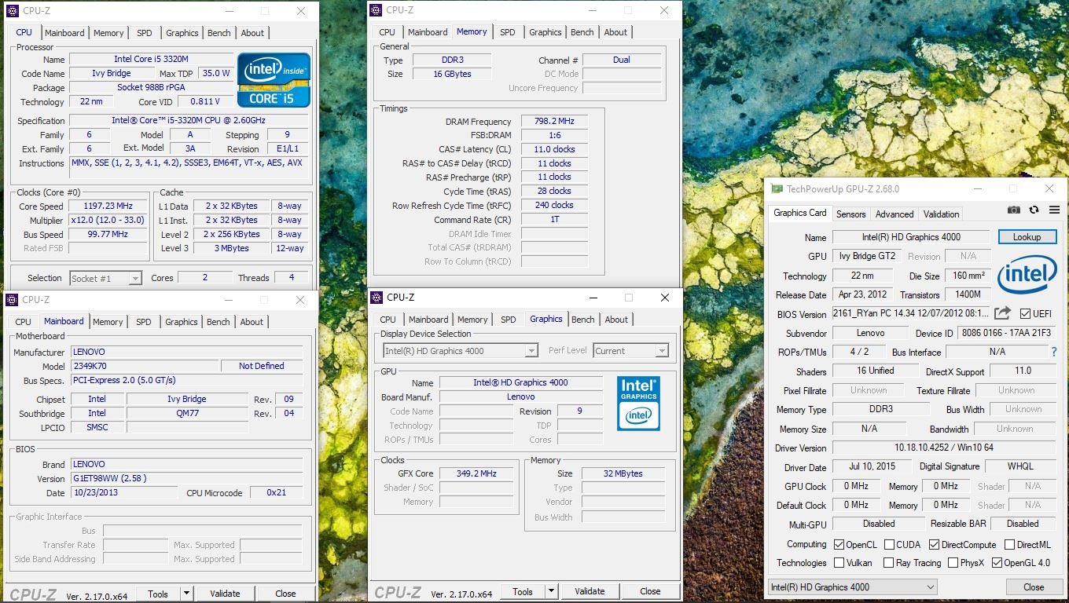Click the GPU-Z Release Date Apr 23, 2012 field
The width and height of the screenshot is (1069, 603).
click(862, 294)
